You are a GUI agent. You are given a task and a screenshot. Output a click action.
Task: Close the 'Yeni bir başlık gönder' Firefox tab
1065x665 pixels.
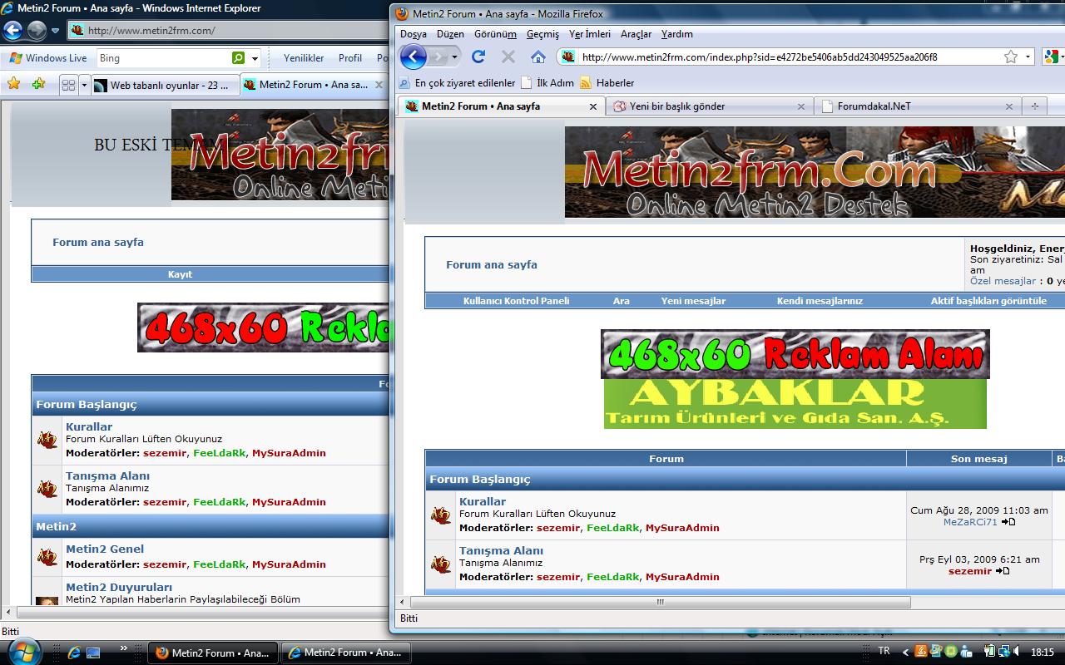click(x=801, y=106)
